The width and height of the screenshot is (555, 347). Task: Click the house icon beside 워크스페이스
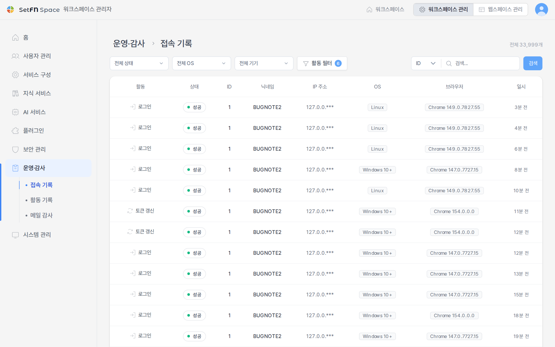(x=369, y=10)
